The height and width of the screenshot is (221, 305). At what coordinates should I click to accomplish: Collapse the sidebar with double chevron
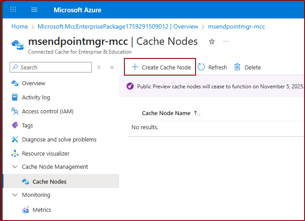[x=112, y=67]
